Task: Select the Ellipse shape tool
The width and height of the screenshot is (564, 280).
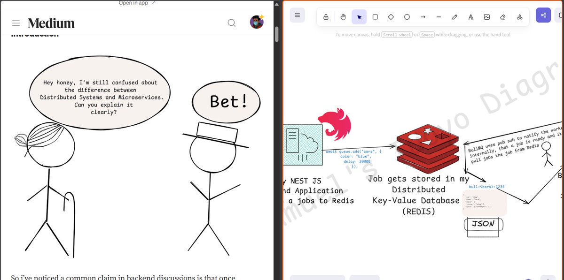Action: click(x=407, y=17)
